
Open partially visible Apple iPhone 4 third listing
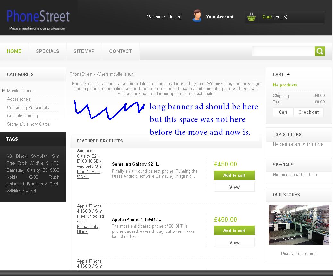point(90,264)
